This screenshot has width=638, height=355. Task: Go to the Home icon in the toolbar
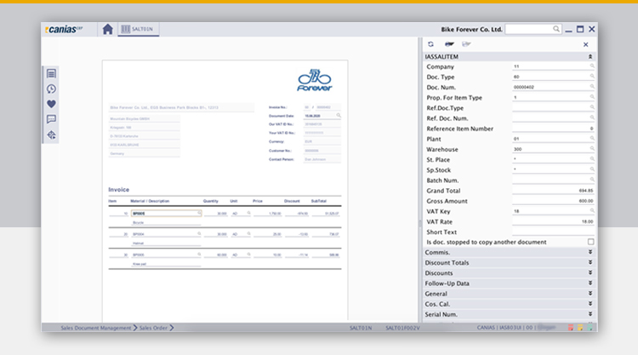click(107, 29)
